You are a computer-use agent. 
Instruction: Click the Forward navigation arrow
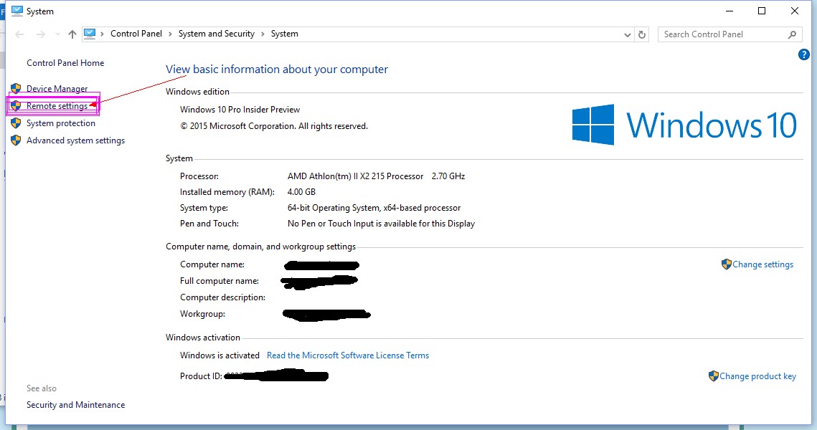pyautogui.click(x=40, y=34)
